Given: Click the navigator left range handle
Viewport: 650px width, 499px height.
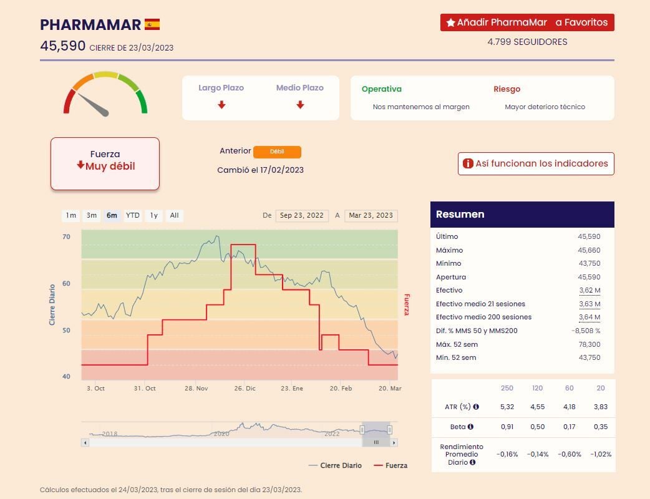Looking at the screenshot, I should (x=362, y=430).
